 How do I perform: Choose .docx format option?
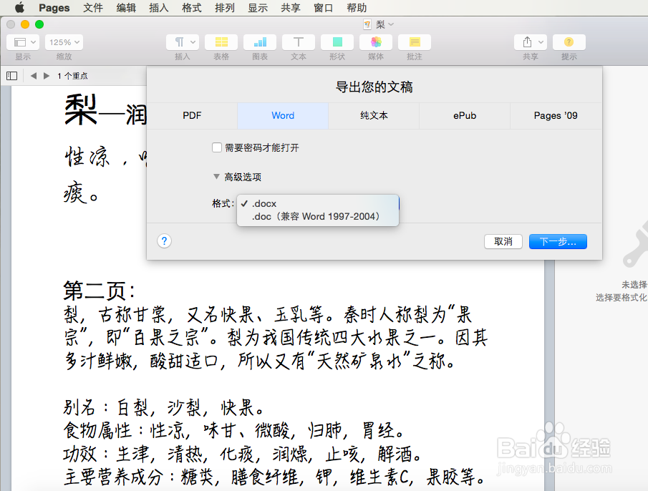[318, 203]
